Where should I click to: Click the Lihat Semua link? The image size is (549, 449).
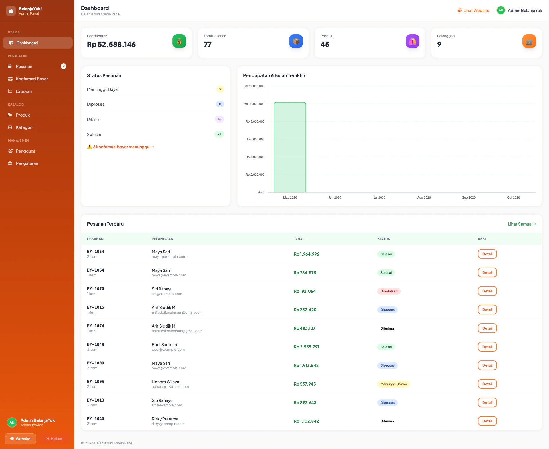(x=522, y=224)
